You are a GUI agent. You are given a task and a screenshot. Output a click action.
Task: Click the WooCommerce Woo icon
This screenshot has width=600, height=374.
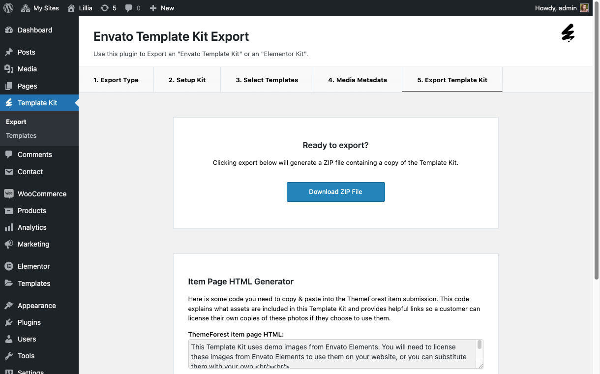9,194
